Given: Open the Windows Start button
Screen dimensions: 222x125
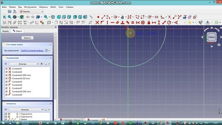Looking at the screenshot, I should point(3,123).
